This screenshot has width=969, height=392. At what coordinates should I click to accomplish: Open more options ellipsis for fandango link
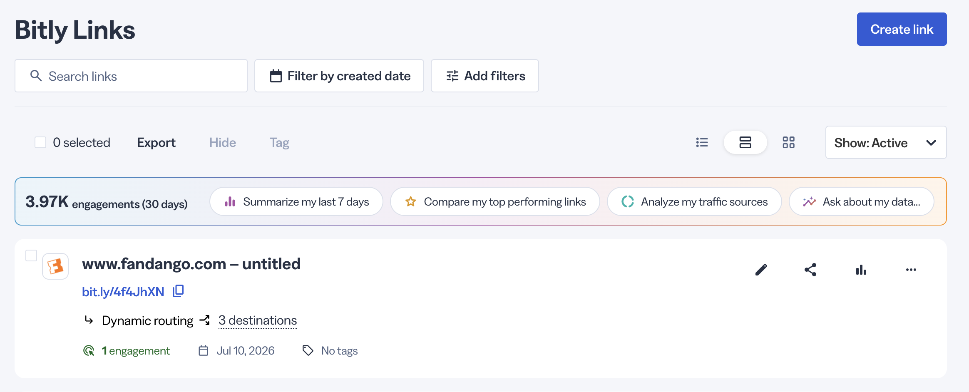(x=911, y=270)
